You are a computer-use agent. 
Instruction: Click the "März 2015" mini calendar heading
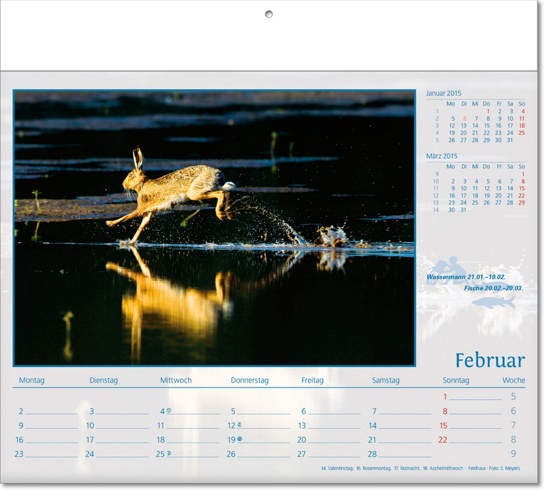coord(441,156)
